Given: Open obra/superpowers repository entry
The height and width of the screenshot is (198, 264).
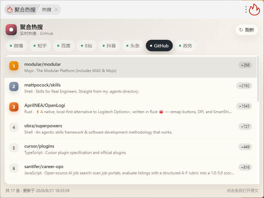Looking at the screenshot, I should (131, 129).
